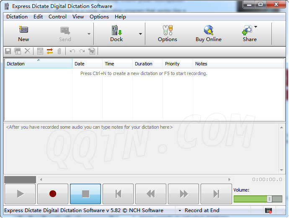Image resolution: width=289 pixels, height=218 pixels.
Task: Open the Record at End mode dropdown
Action: [180, 210]
